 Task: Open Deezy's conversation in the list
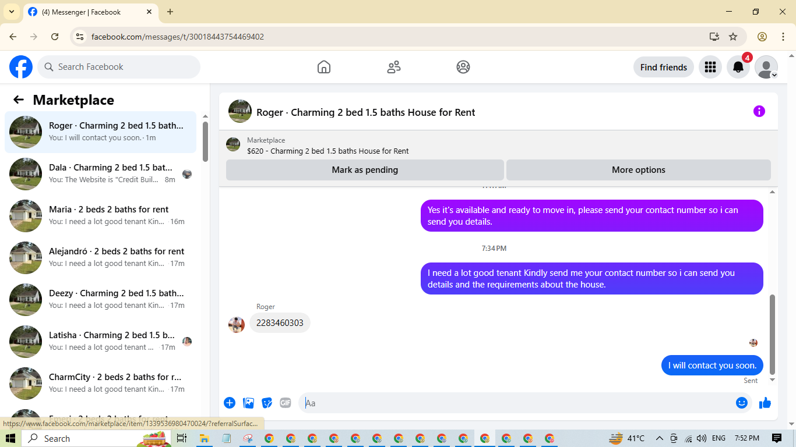point(100,300)
